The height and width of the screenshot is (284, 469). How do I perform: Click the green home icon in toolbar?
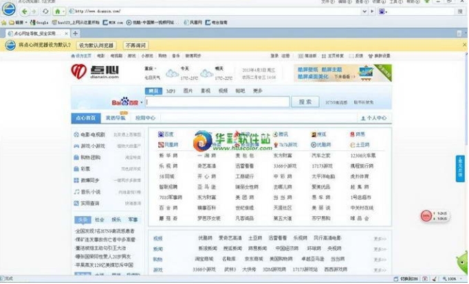point(58,12)
